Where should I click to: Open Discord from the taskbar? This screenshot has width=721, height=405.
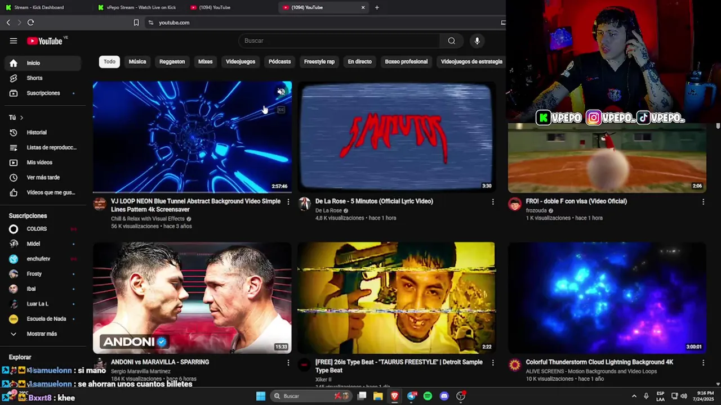coord(444,396)
